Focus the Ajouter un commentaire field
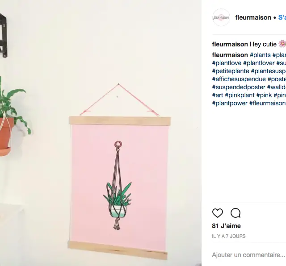 coord(249,255)
